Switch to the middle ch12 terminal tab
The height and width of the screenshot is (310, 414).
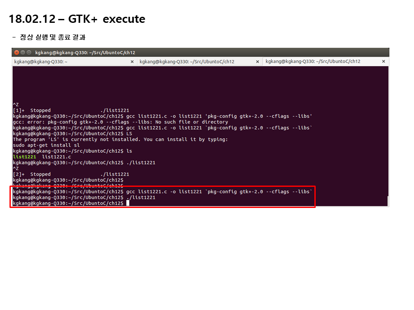(187, 62)
